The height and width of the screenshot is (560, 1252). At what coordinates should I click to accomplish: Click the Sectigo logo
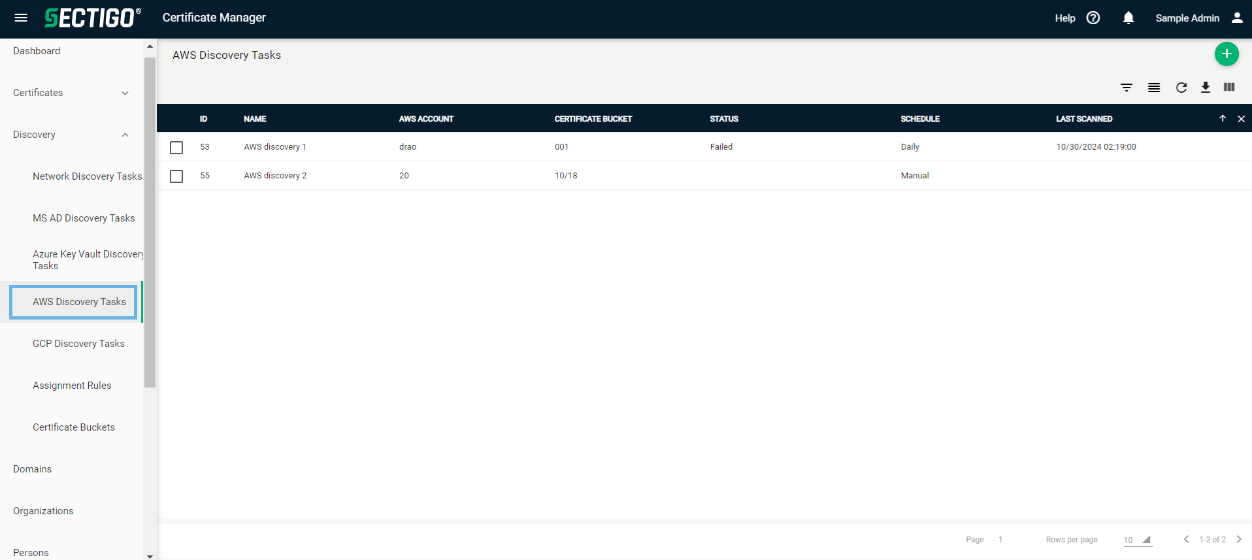point(93,18)
